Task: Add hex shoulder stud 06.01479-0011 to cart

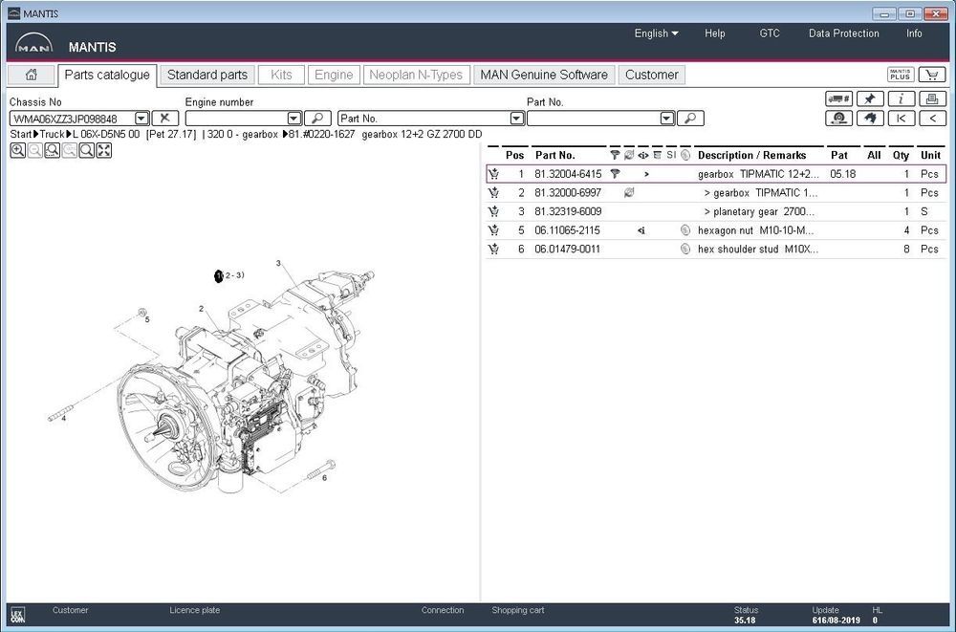Action: (x=494, y=249)
